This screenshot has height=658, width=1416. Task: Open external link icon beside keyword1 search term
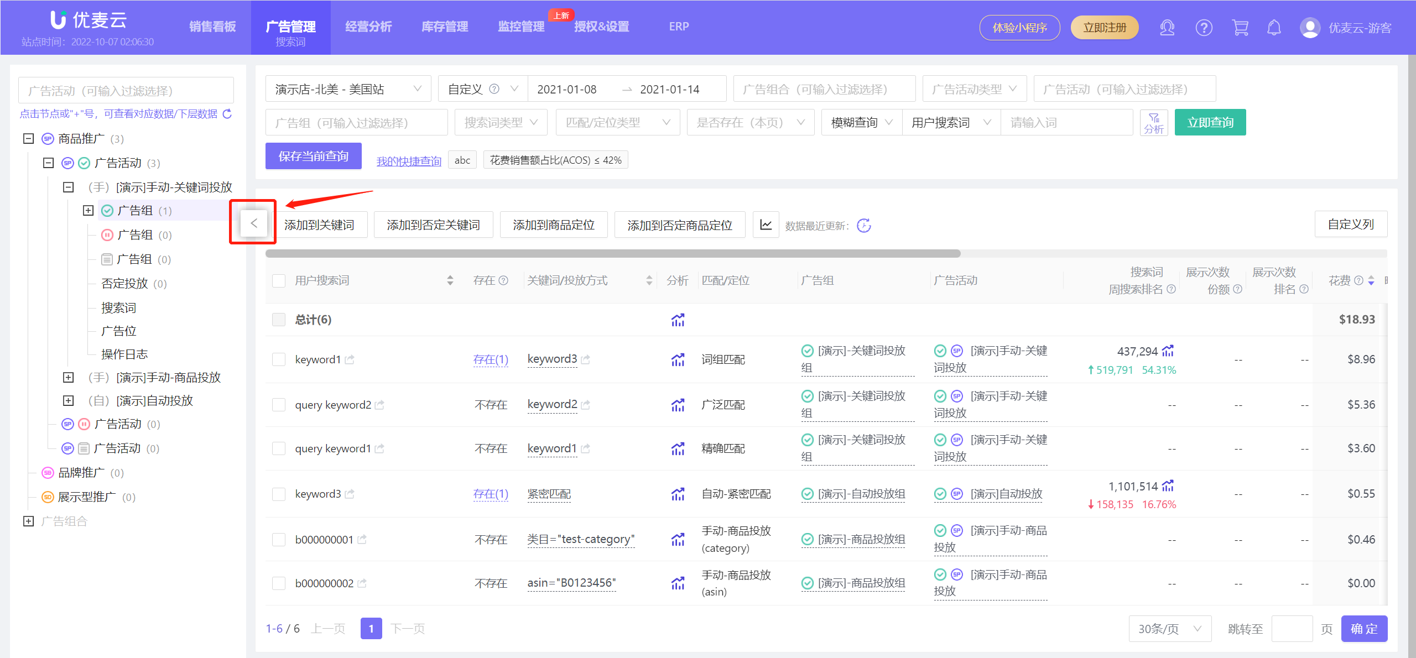(x=350, y=360)
